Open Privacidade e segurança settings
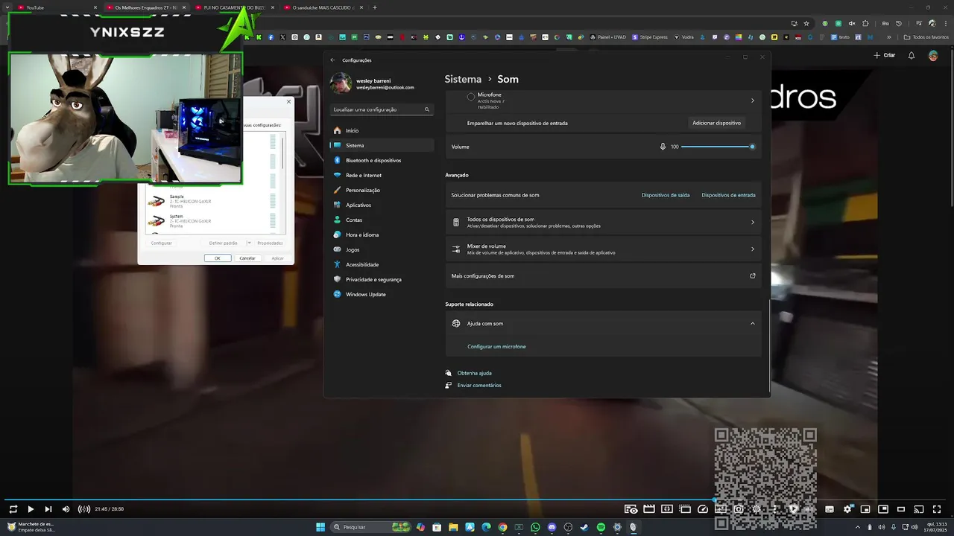This screenshot has width=954, height=536. [382, 279]
